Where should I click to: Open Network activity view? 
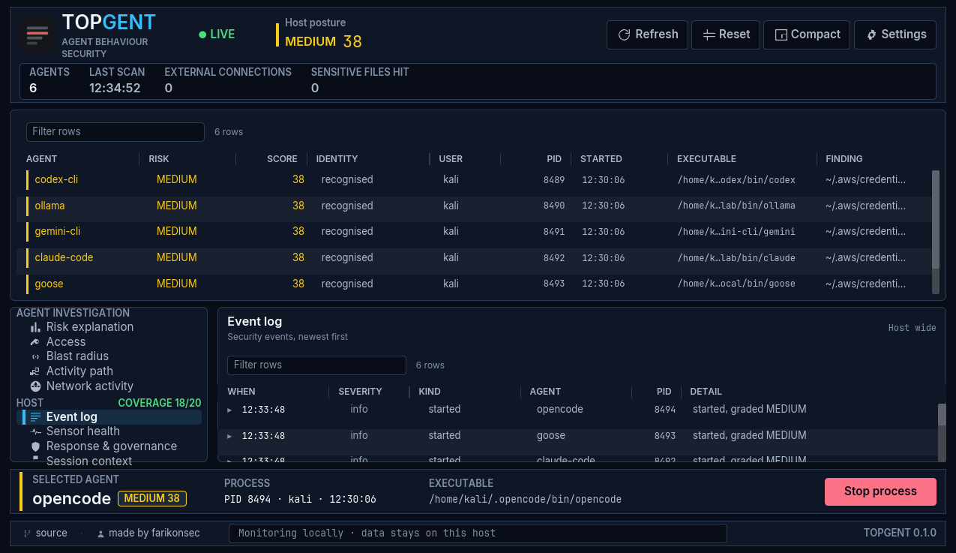[x=90, y=386]
